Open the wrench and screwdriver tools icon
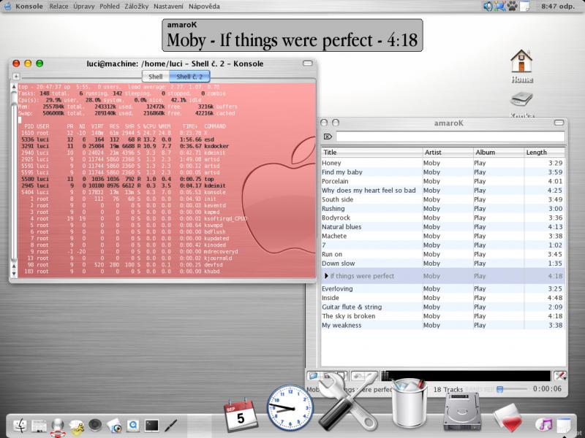The image size is (585, 438). pyautogui.click(x=349, y=401)
